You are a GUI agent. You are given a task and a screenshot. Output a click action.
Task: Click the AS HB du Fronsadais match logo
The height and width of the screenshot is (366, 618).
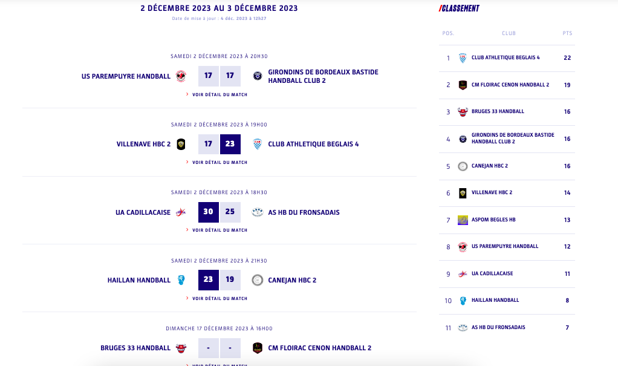pyautogui.click(x=258, y=212)
